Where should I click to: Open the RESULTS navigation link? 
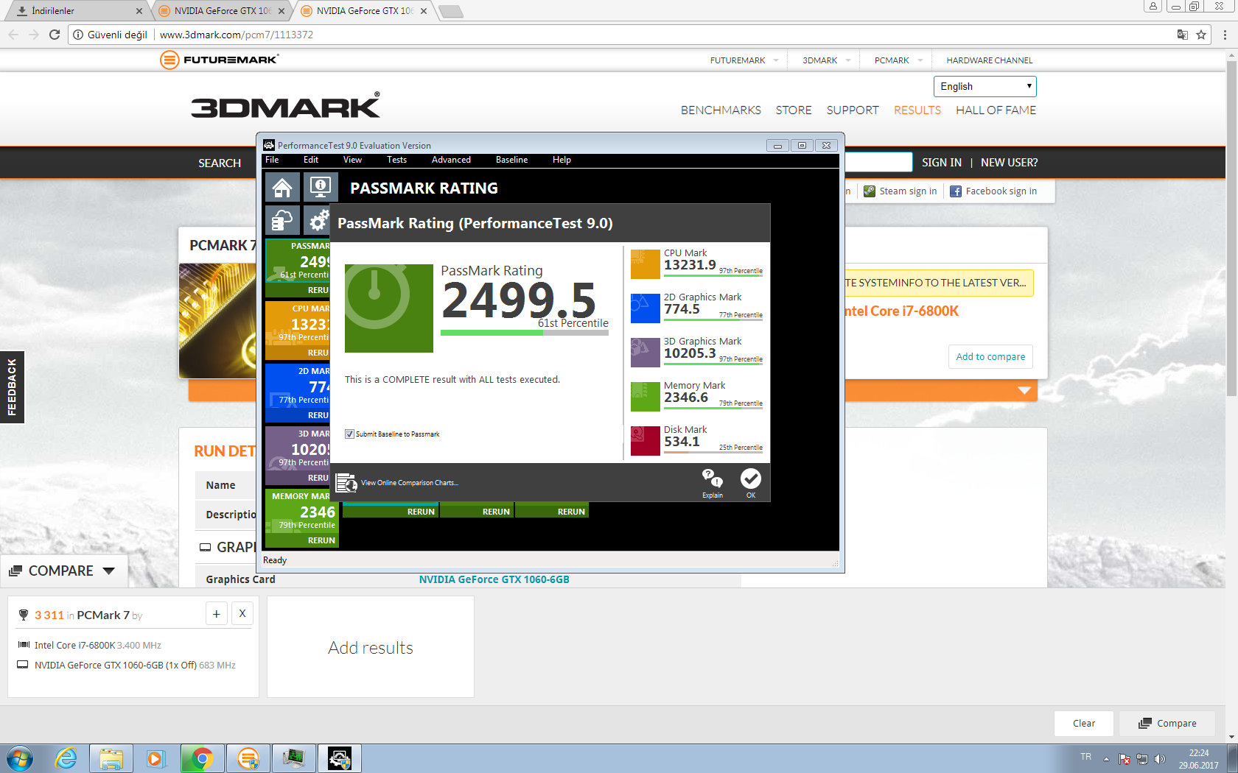(x=917, y=110)
